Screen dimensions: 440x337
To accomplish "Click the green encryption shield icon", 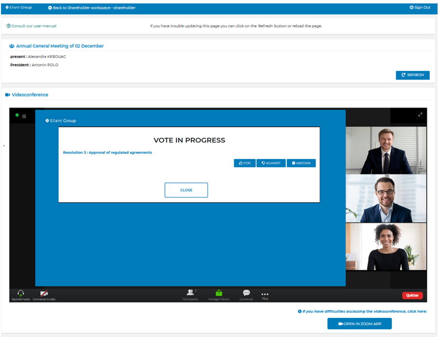I will tap(17, 115).
